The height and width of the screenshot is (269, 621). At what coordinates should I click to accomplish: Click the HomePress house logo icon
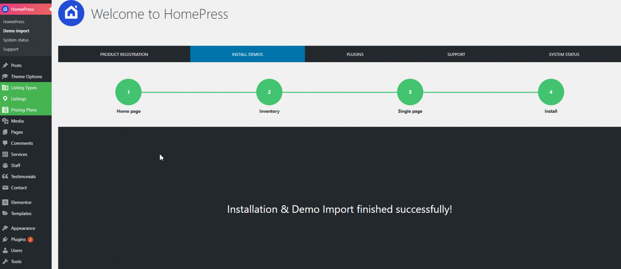point(71,13)
